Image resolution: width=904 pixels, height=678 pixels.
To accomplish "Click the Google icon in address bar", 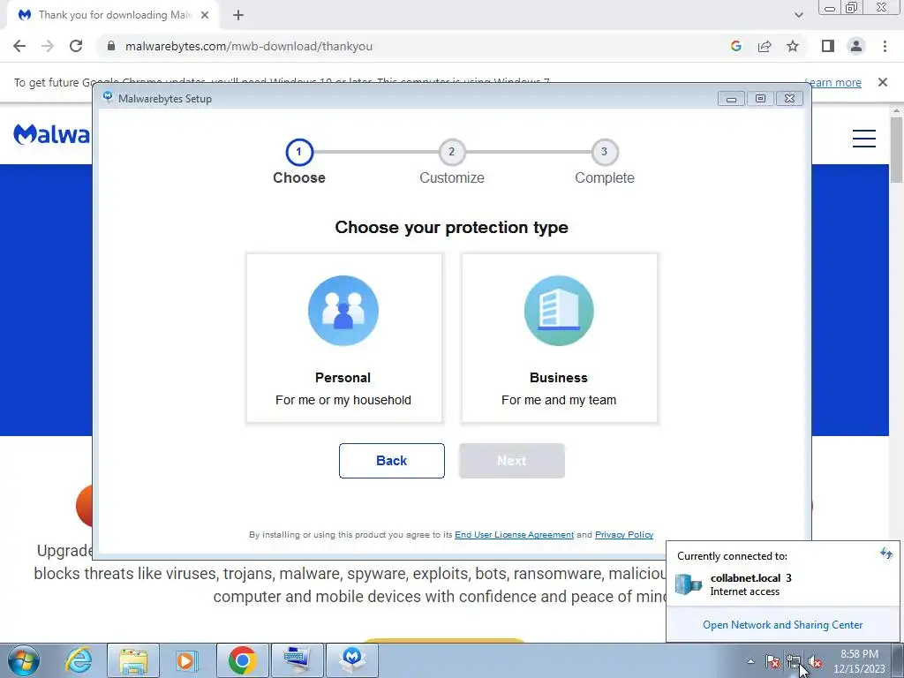I will [735, 46].
